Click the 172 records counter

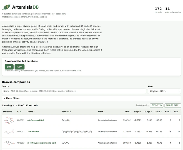coord(158,10)
